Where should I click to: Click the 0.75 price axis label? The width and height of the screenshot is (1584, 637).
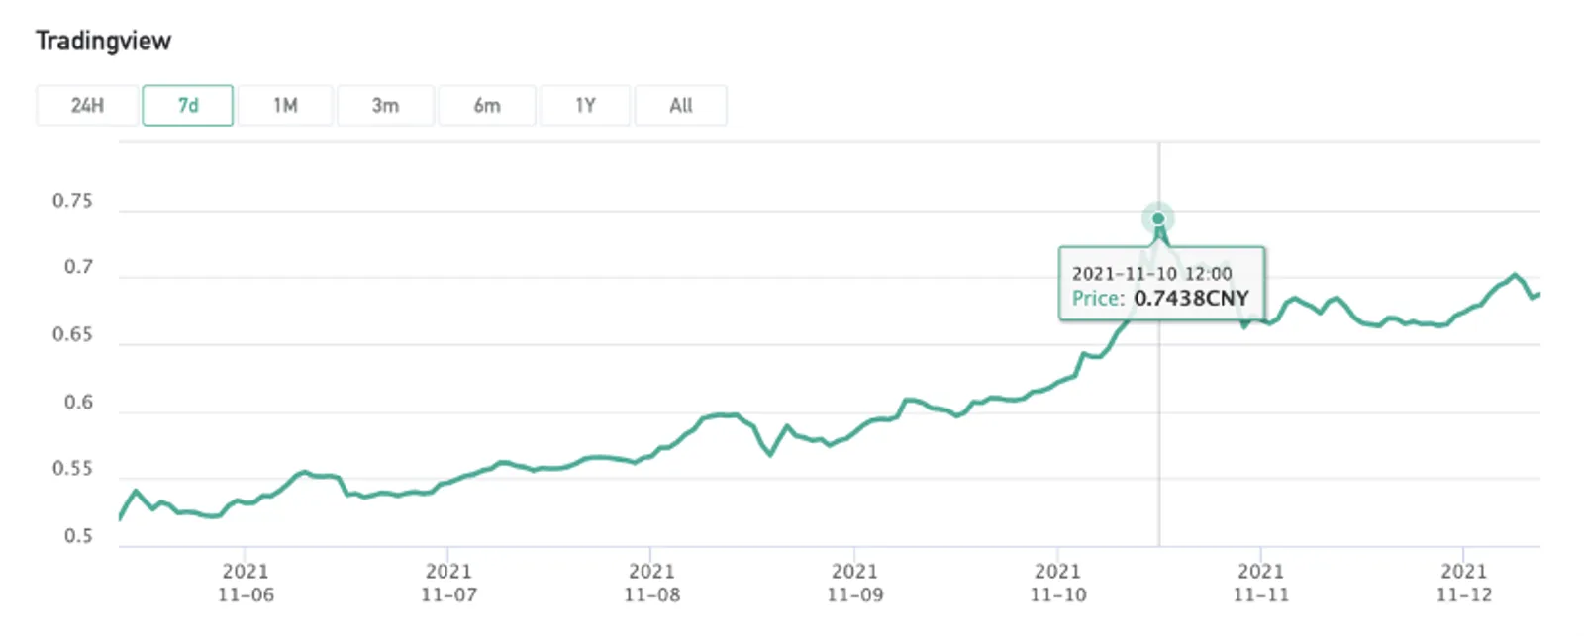tap(72, 201)
